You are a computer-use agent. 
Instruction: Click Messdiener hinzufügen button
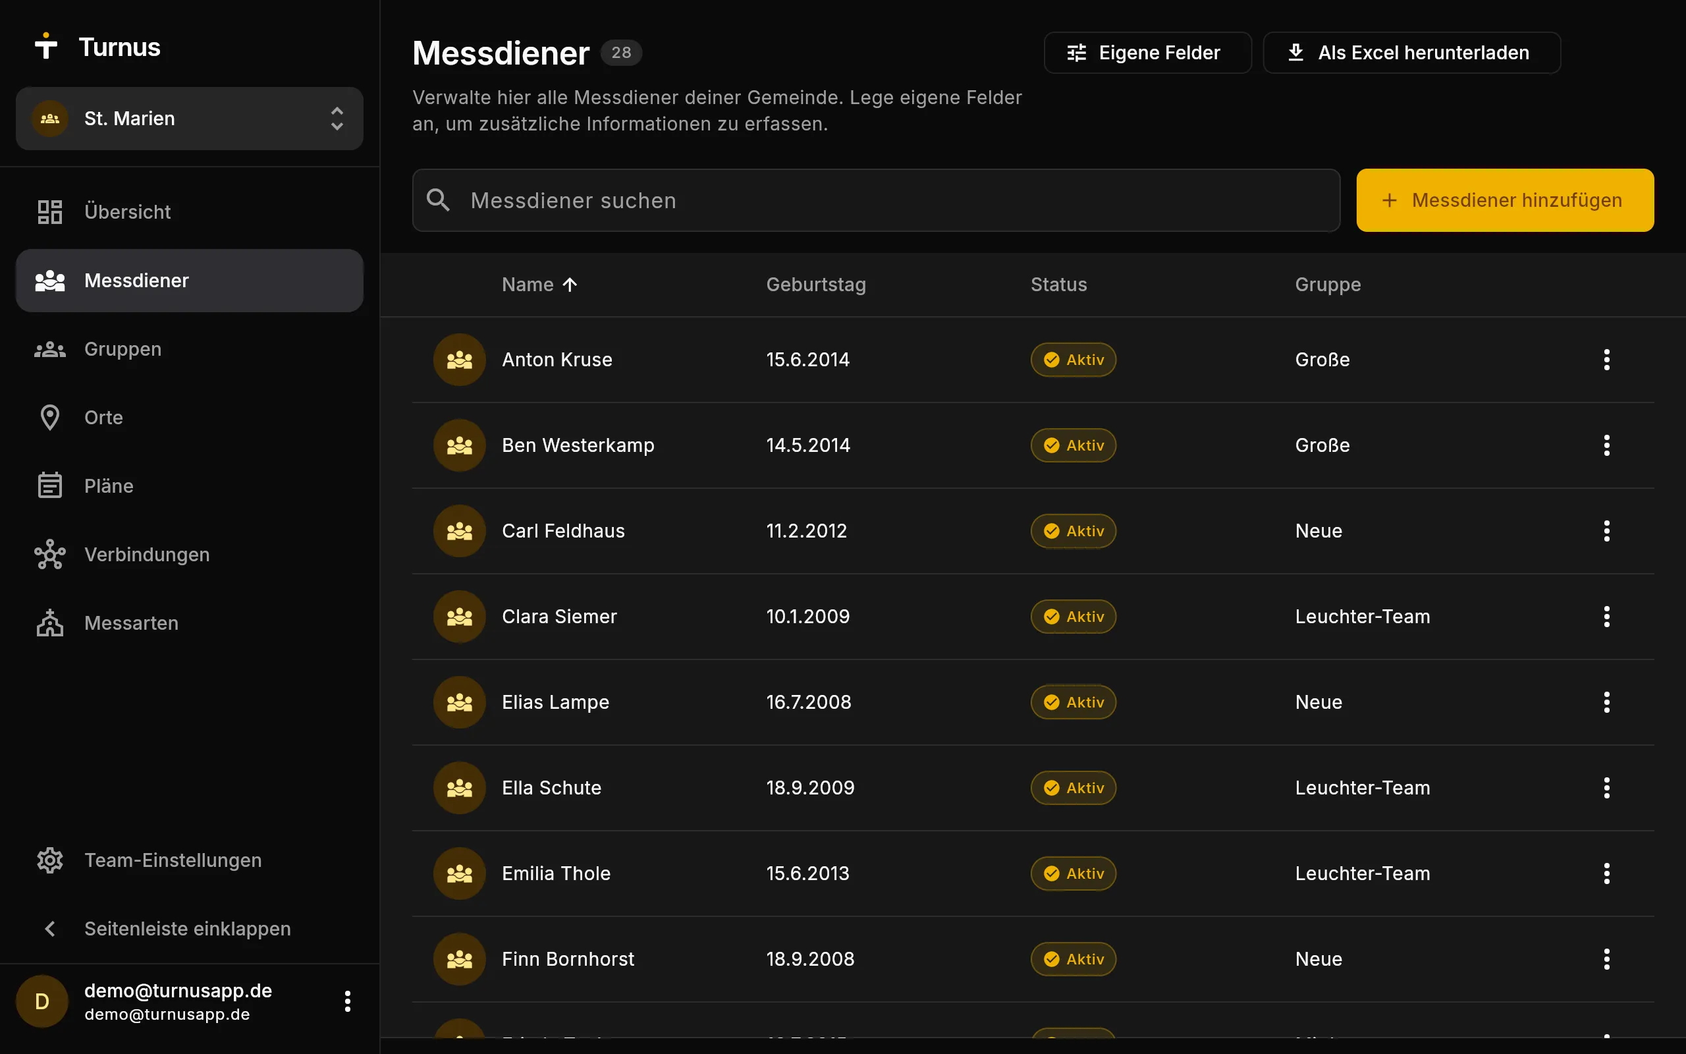point(1505,200)
